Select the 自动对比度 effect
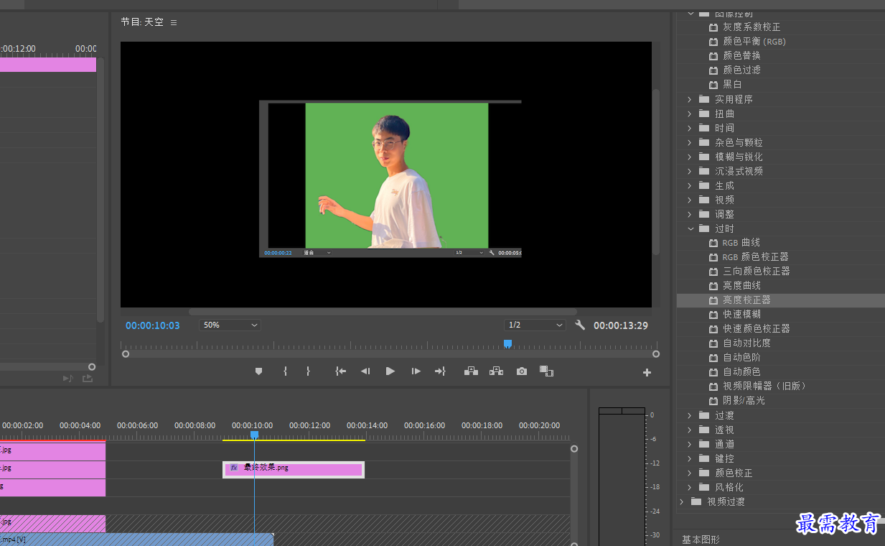Screen dimensions: 885x546 [746, 343]
